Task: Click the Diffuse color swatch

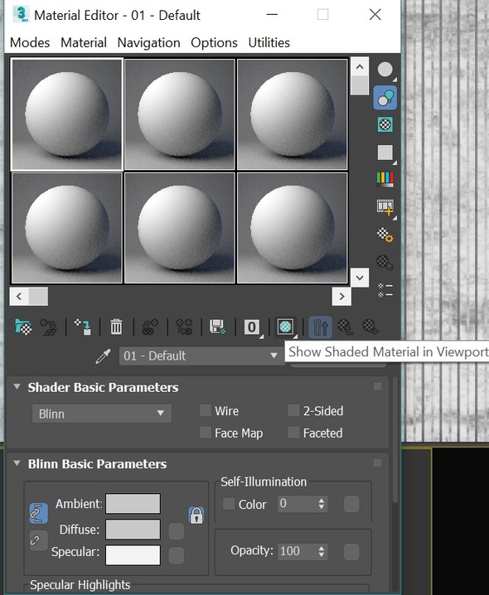Action: 133,530
